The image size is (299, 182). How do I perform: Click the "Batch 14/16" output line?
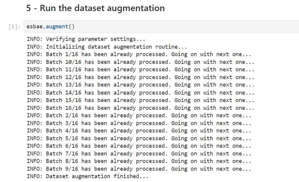(x=141, y=92)
